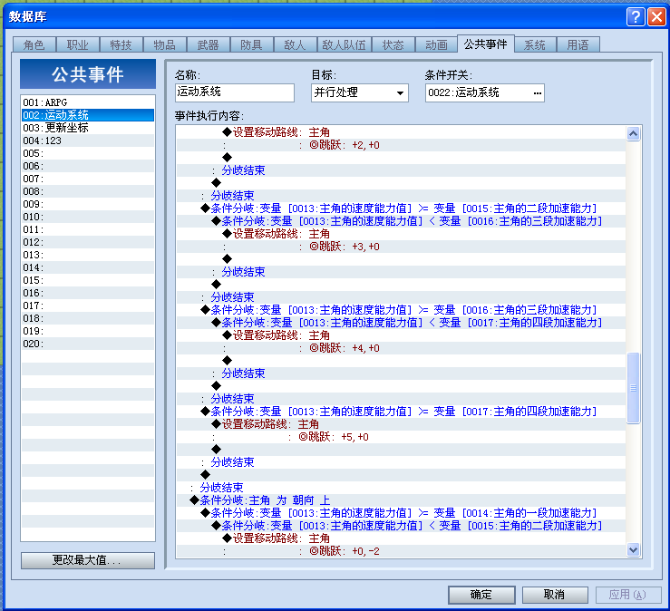The width and height of the screenshot is (670, 611).
Task: Select the 条件分歧:主角 为 朝向 上 line
Action: [x=401, y=500]
